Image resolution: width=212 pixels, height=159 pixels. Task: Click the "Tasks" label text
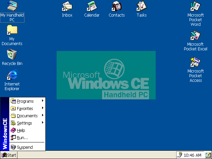click(141, 15)
